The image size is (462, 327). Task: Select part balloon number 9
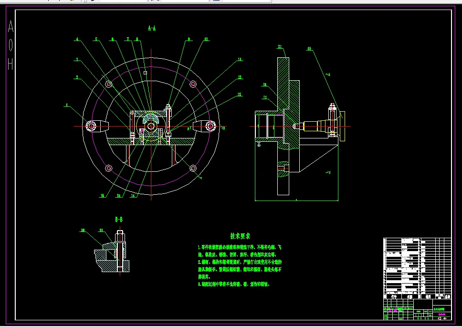[x=189, y=39]
